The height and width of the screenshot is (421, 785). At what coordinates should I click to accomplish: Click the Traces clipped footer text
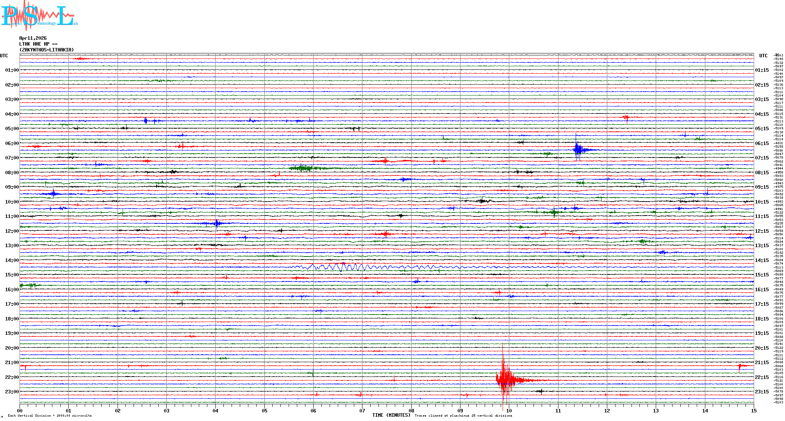[x=463, y=416]
